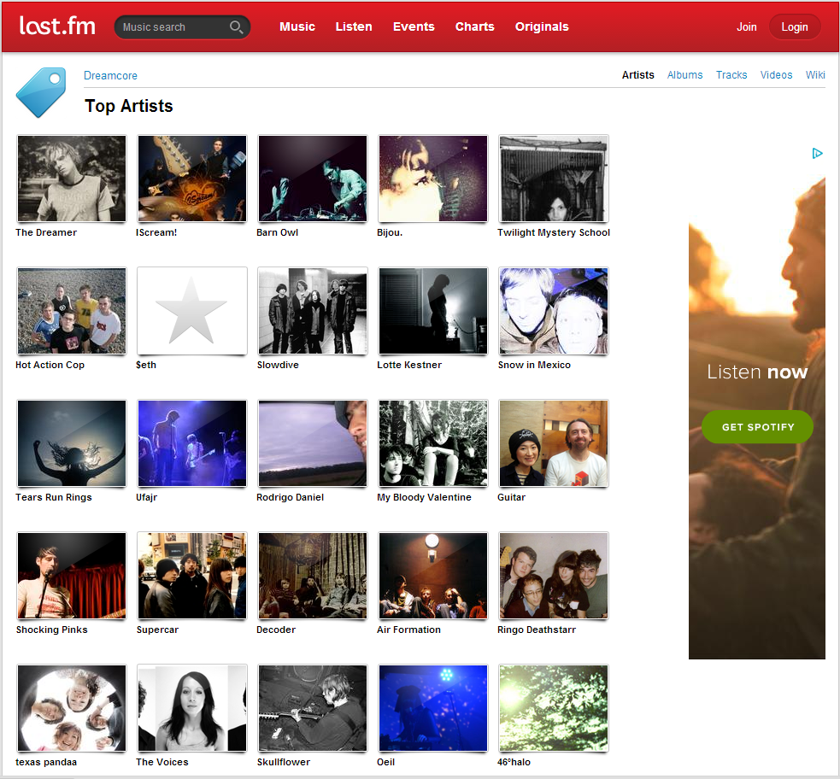Click the Slowdive name link

coord(278,365)
